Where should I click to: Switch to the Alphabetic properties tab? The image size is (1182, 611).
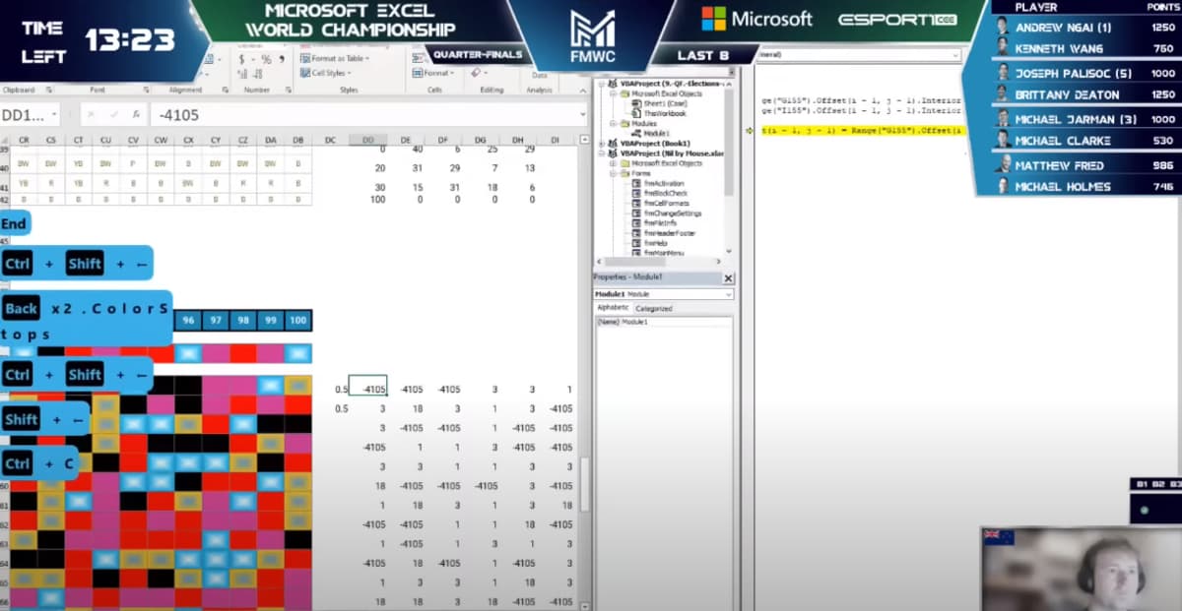(613, 308)
